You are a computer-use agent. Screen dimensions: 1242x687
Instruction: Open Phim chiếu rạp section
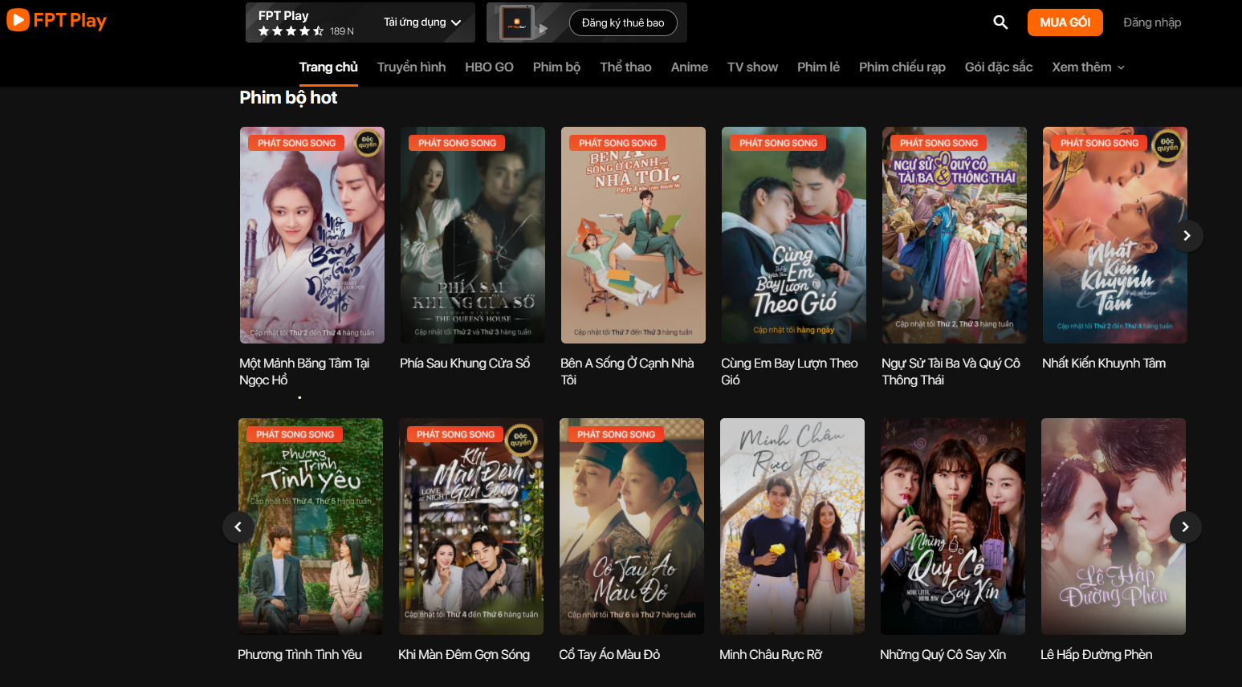click(902, 67)
